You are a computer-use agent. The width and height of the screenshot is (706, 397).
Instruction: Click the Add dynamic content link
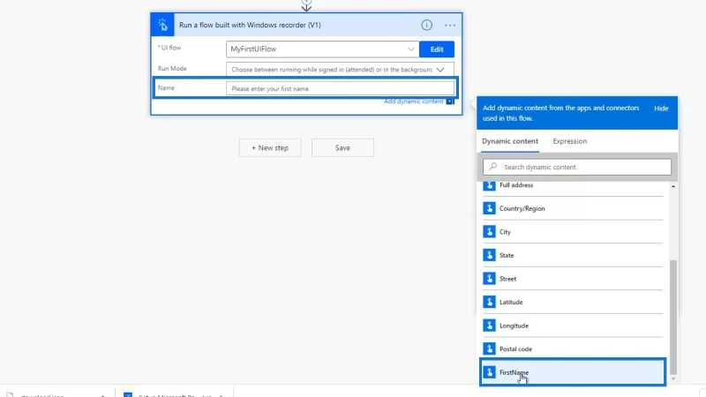click(x=413, y=101)
